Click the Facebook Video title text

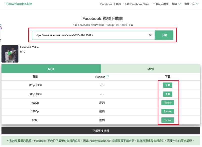[x=29, y=47]
